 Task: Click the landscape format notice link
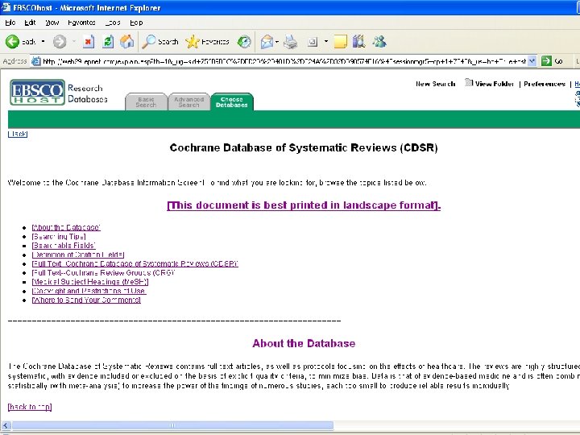[x=304, y=205]
